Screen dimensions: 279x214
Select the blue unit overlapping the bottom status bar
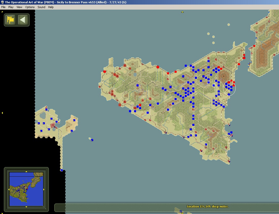(x=181, y=211)
